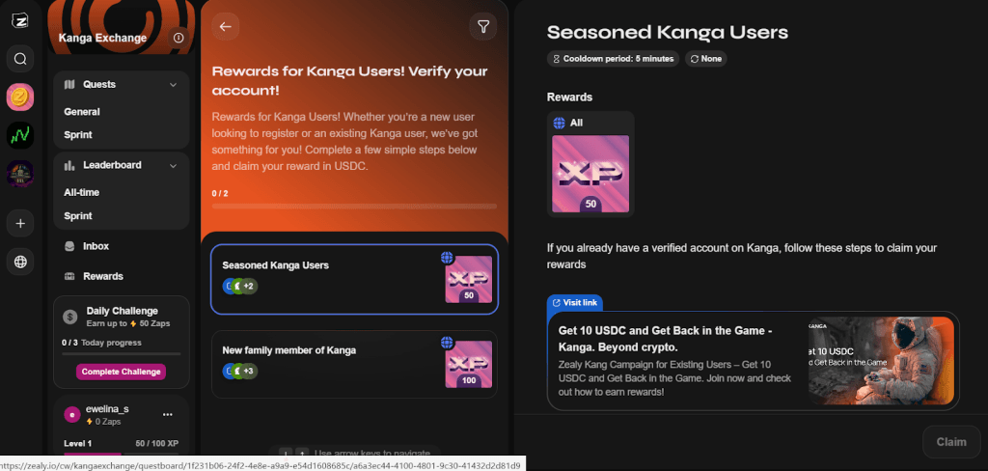Open the globe explore icon in left rail
Image resolution: width=988 pixels, height=471 pixels.
[x=20, y=262]
